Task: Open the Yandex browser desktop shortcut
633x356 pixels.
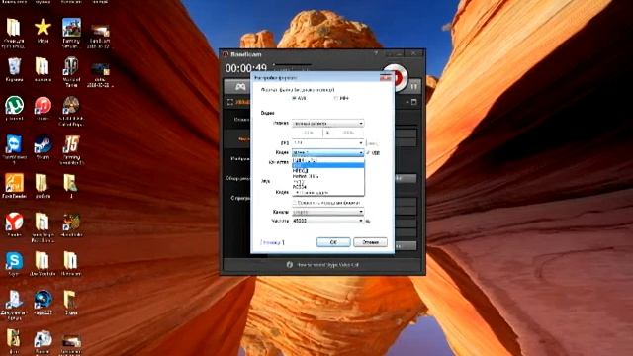Action: [x=14, y=224]
